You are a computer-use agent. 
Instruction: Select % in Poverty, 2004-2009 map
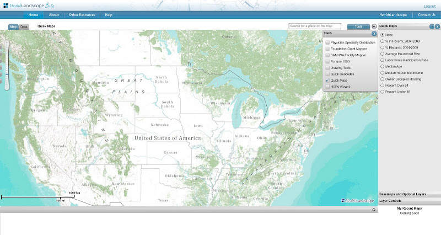point(382,41)
